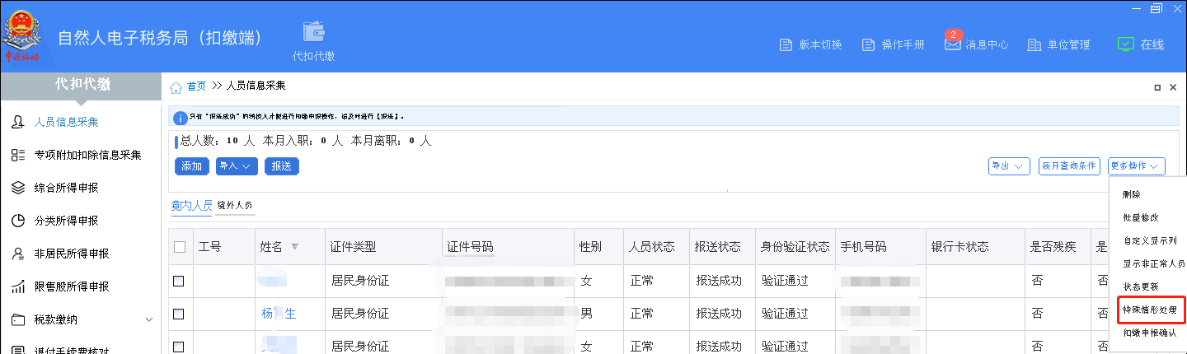Viewport: 1187px width, 354px height.
Task: Click the 添加 button
Action: 191,166
